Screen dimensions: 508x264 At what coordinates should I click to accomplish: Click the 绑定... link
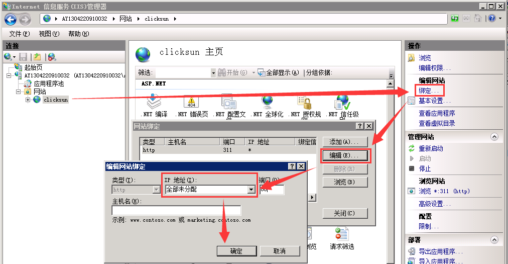429,91
